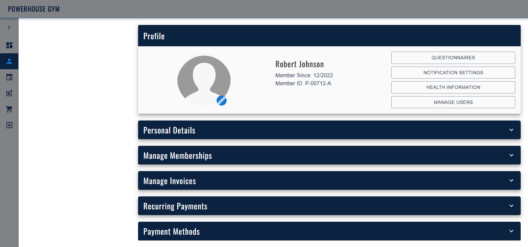Open the calendar icon in sidebar
This screenshot has width=528, height=247.
9,77
